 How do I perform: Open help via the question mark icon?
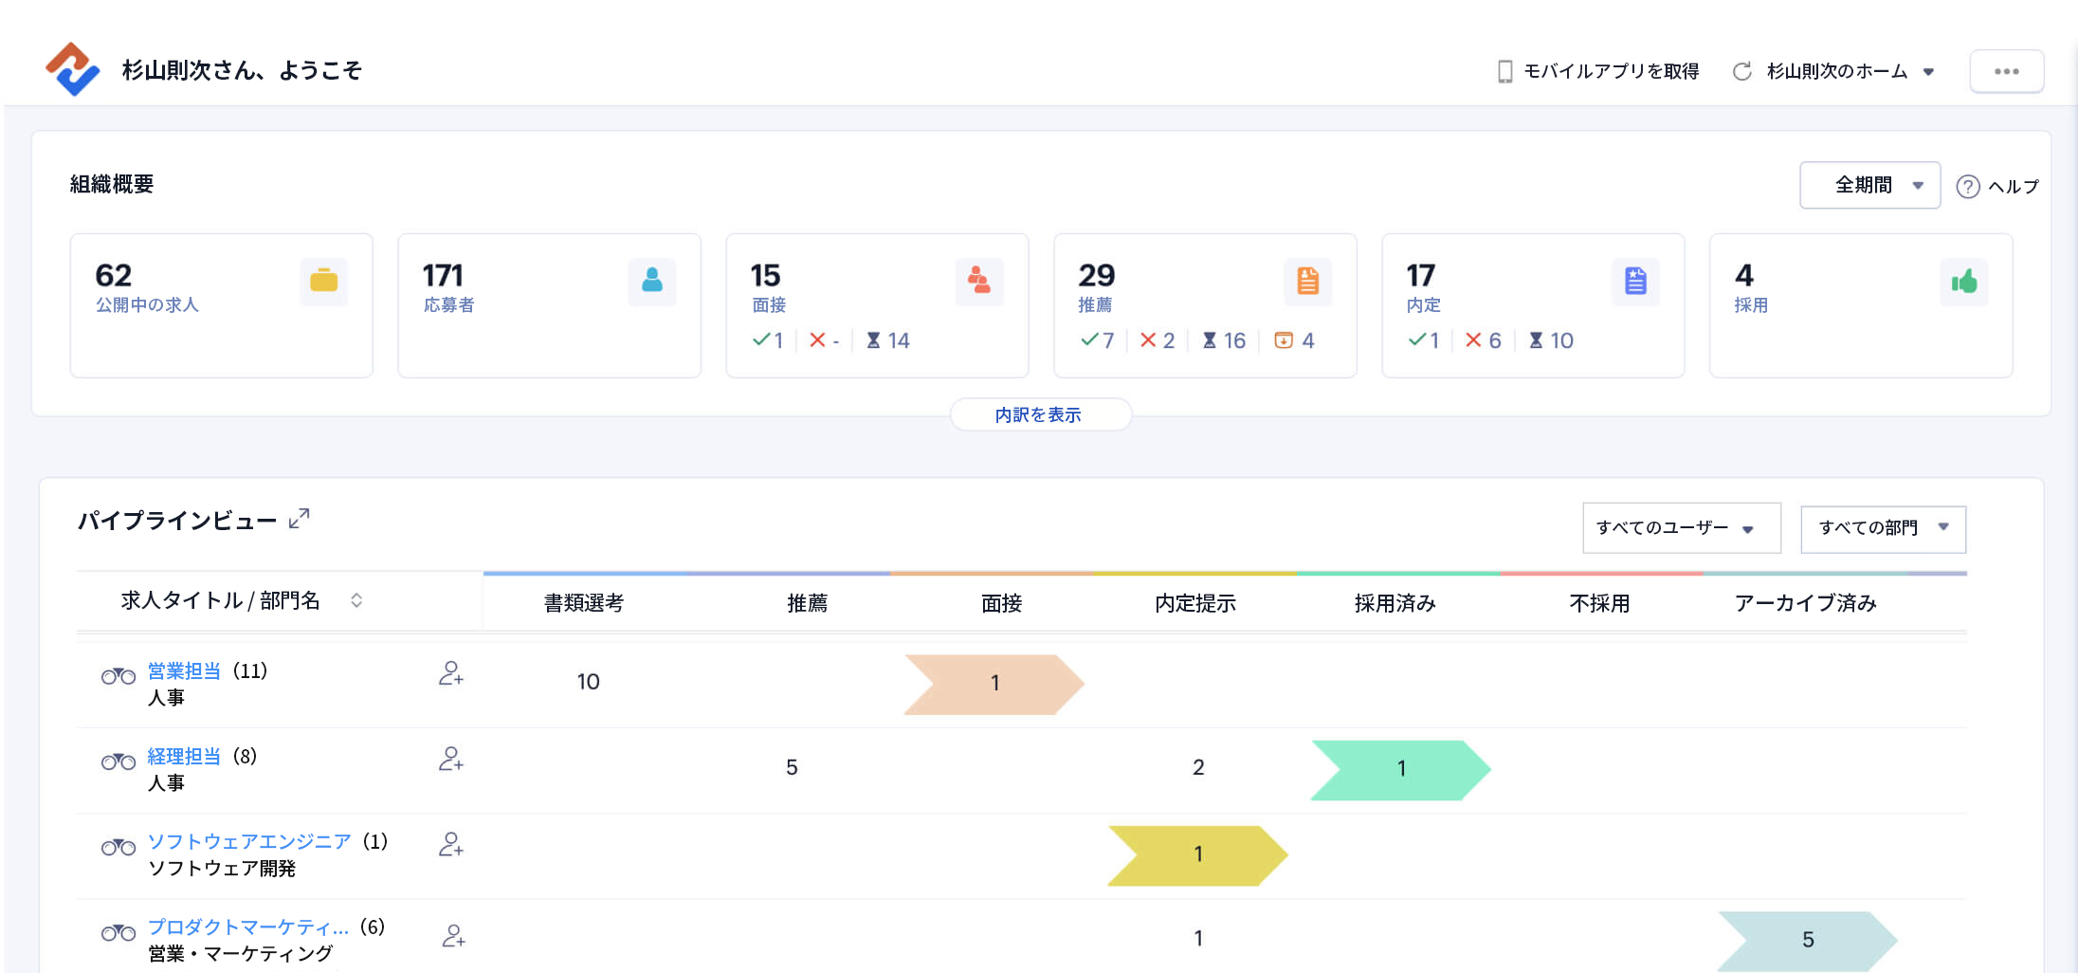1969,186
